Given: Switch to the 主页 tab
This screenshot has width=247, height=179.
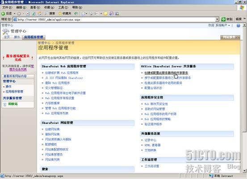Looking at the screenshot, I should coord(7,37).
